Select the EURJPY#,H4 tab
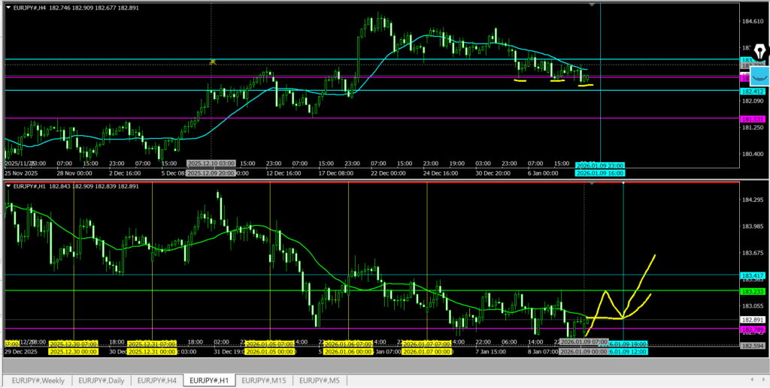This screenshot has width=770, height=388. coord(157,380)
